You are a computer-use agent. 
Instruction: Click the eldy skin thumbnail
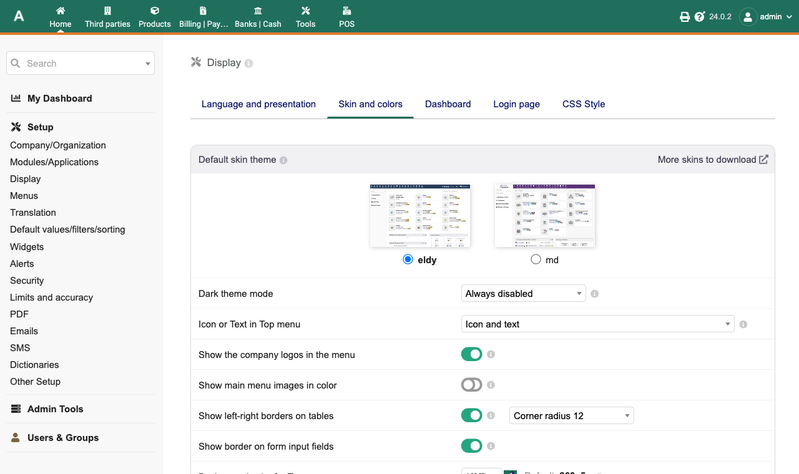[420, 216]
